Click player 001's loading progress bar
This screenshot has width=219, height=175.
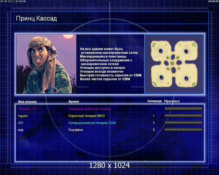tap(183, 123)
